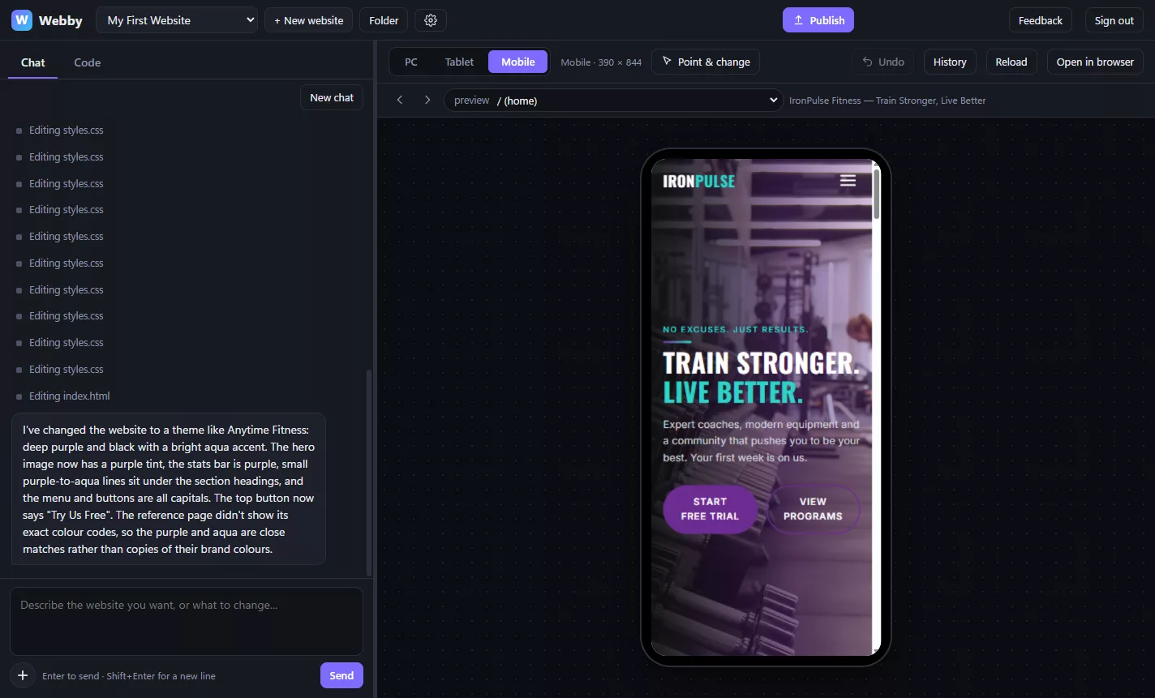Select the PC viewport mode
The height and width of the screenshot is (698, 1155).
tap(411, 62)
